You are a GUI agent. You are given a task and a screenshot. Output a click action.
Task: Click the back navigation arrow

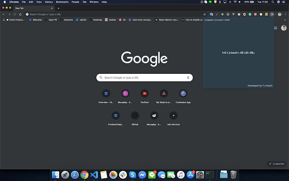4,14
